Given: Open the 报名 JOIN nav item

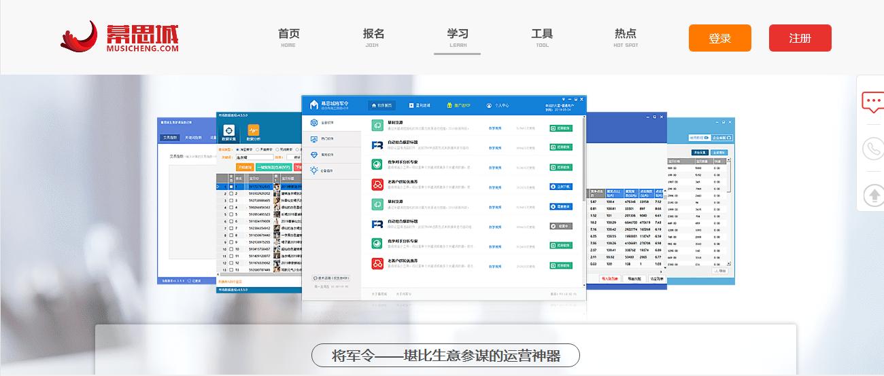Looking at the screenshot, I should point(373,37).
